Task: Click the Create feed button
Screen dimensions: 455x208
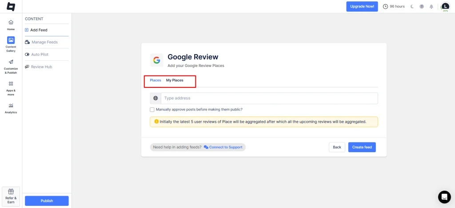Action: tap(362, 147)
